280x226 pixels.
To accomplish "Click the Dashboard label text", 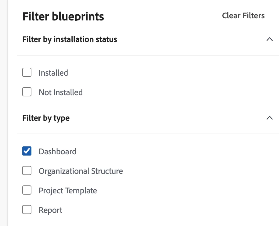I will coord(57,152).
